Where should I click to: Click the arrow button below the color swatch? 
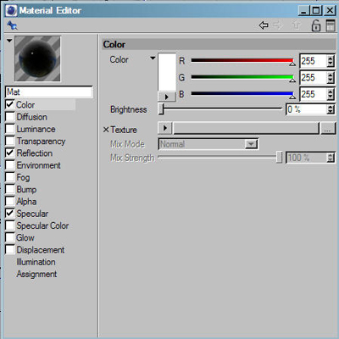(167, 97)
